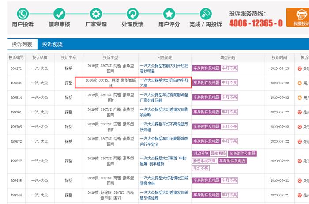Viewport: 309px width, 204px height.
Task: Click star status icon in row 499831
Action: 300,83
